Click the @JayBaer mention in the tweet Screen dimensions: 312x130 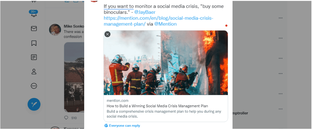point(145,12)
